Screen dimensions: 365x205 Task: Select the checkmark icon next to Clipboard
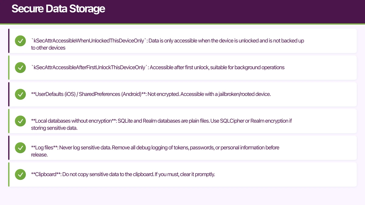[20, 174]
